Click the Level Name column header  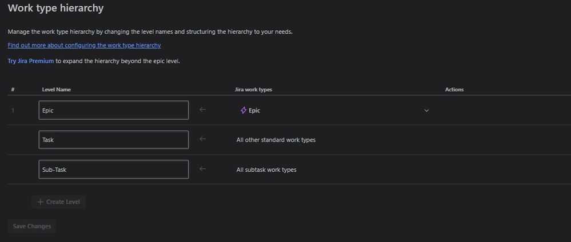tap(57, 90)
